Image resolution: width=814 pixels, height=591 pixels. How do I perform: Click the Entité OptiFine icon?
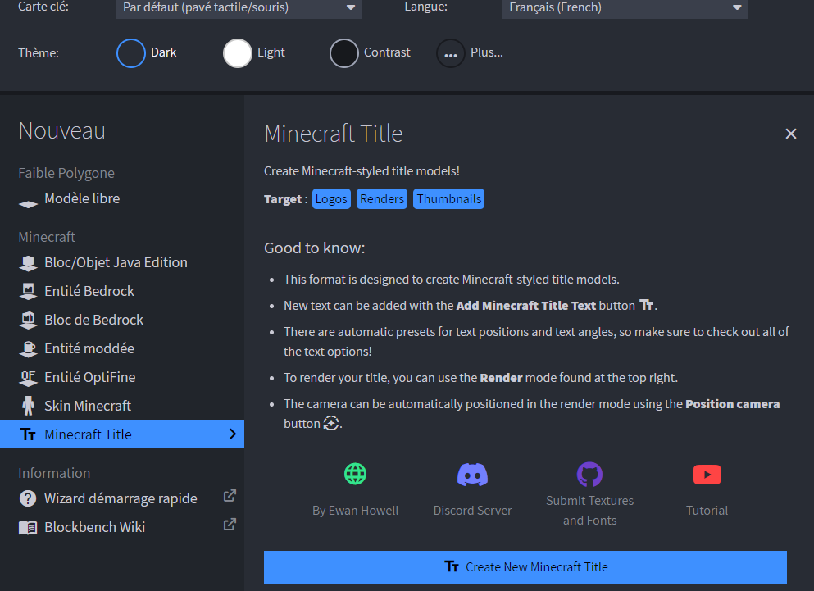[x=28, y=378]
